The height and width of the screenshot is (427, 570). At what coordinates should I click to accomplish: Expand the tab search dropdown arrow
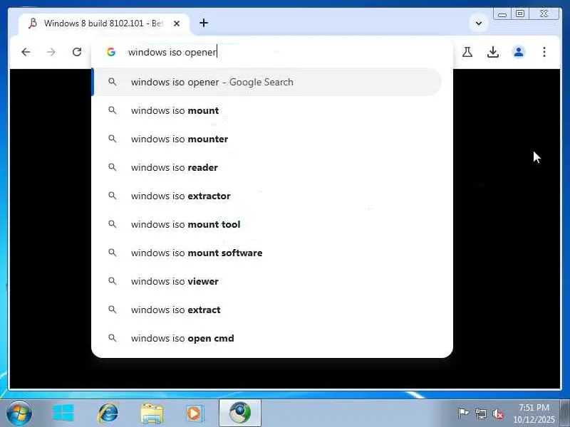[x=479, y=23]
